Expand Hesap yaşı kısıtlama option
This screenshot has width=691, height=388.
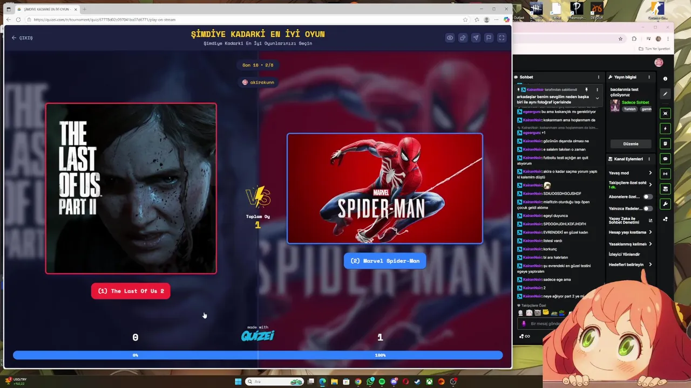tap(631, 232)
